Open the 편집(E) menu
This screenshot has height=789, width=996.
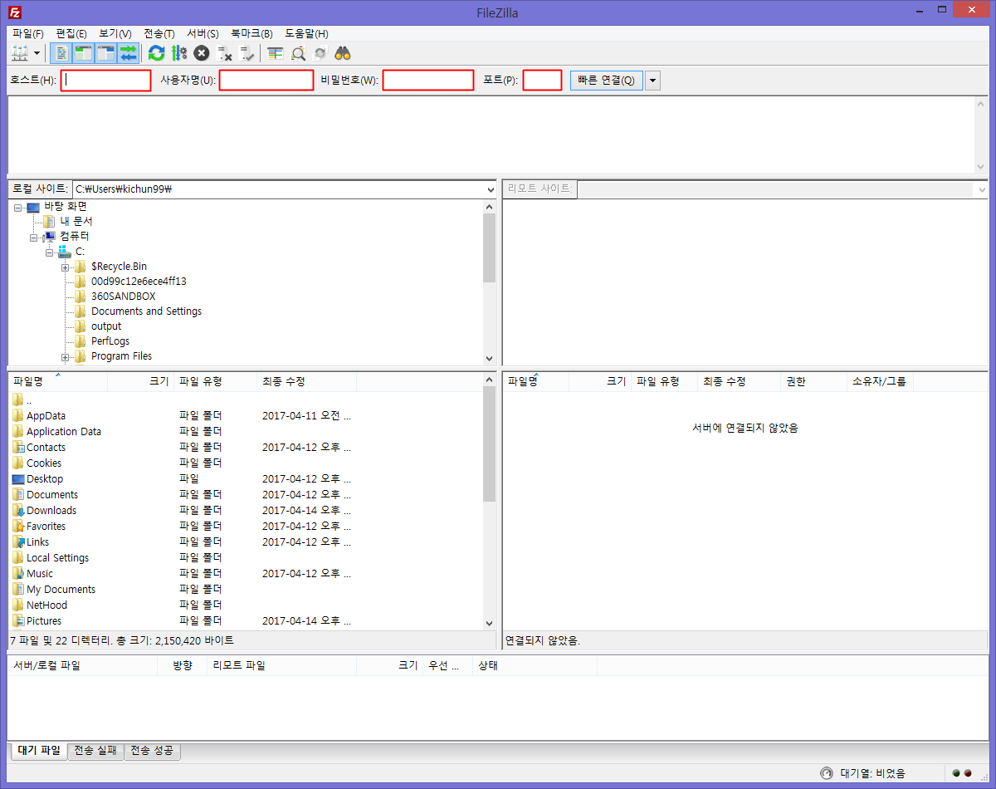coord(71,33)
